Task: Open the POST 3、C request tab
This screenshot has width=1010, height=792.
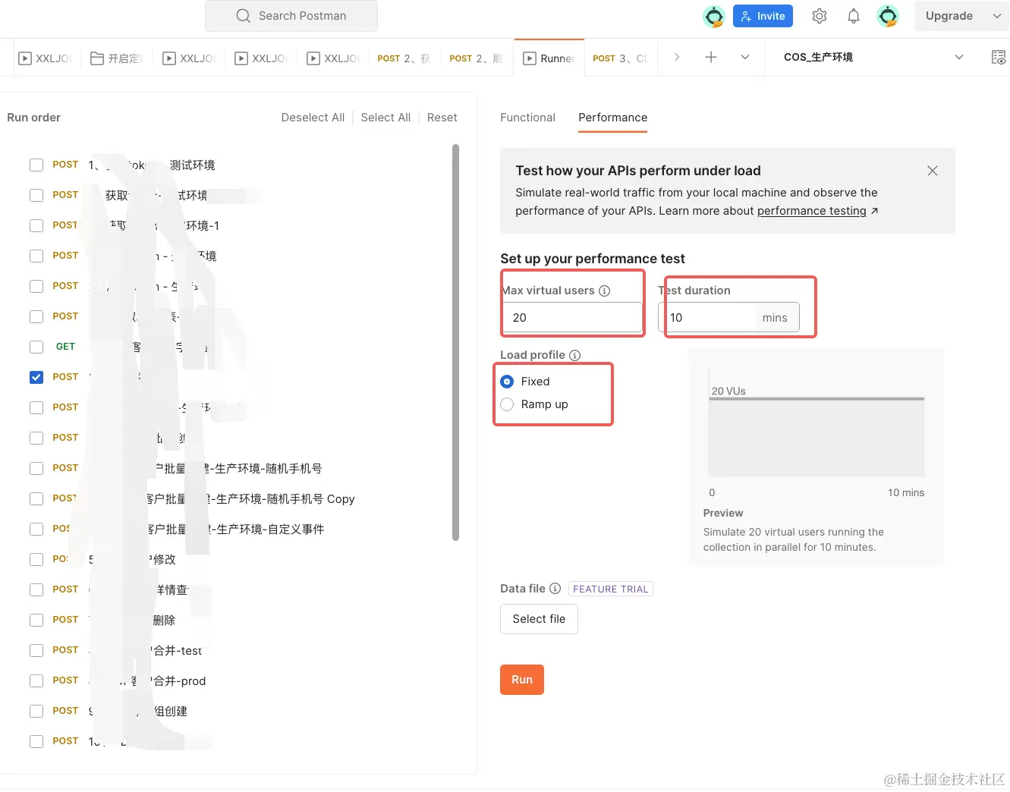Action: click(620, 58)
